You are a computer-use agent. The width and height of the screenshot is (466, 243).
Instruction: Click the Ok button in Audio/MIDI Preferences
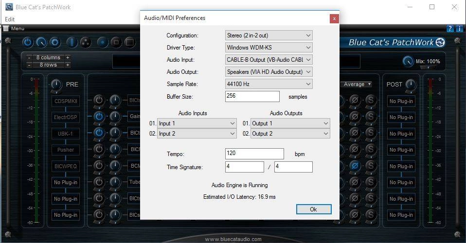tap(314, 209)
